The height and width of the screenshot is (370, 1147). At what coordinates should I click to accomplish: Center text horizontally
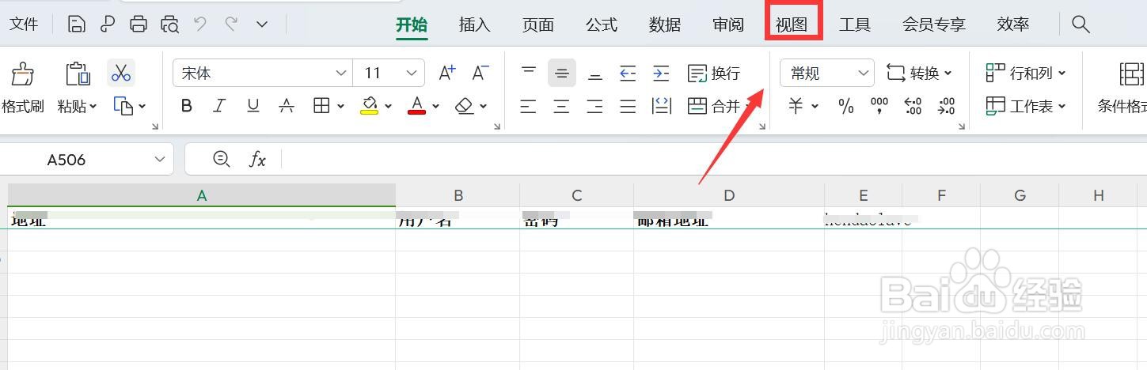pyautogui.click(x=562, y=106)
